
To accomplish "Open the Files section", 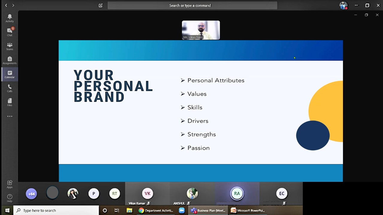I will 10,102.
